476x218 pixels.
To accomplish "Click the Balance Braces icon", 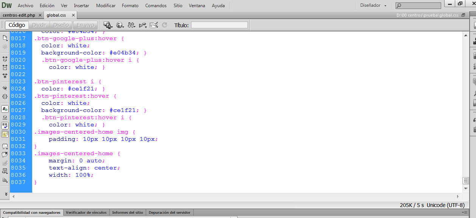I will click(x=5, y=96).
